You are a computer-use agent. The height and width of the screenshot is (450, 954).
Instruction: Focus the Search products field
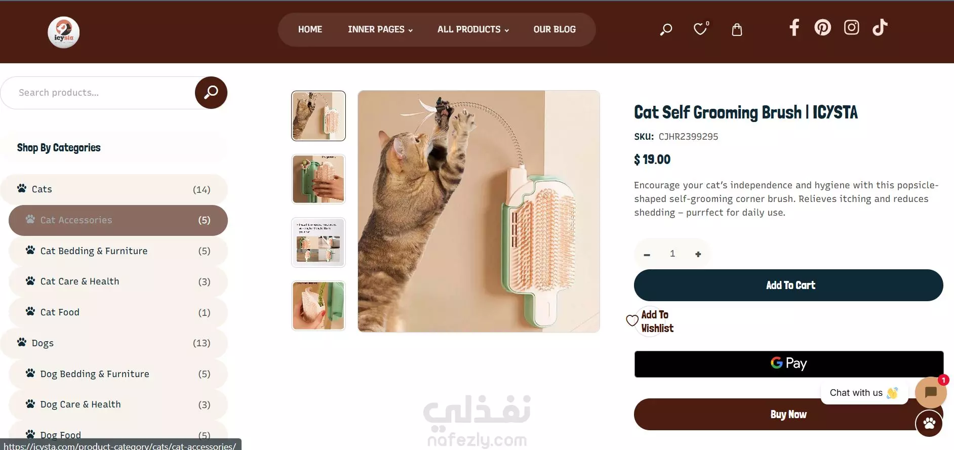click(x=99, y=93)
